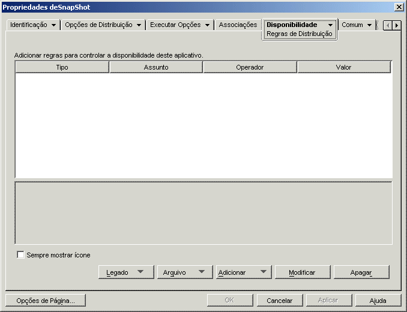Open Opções de Página settings
This screenshot has width=407, height=312.
click(x=46, y=301)
